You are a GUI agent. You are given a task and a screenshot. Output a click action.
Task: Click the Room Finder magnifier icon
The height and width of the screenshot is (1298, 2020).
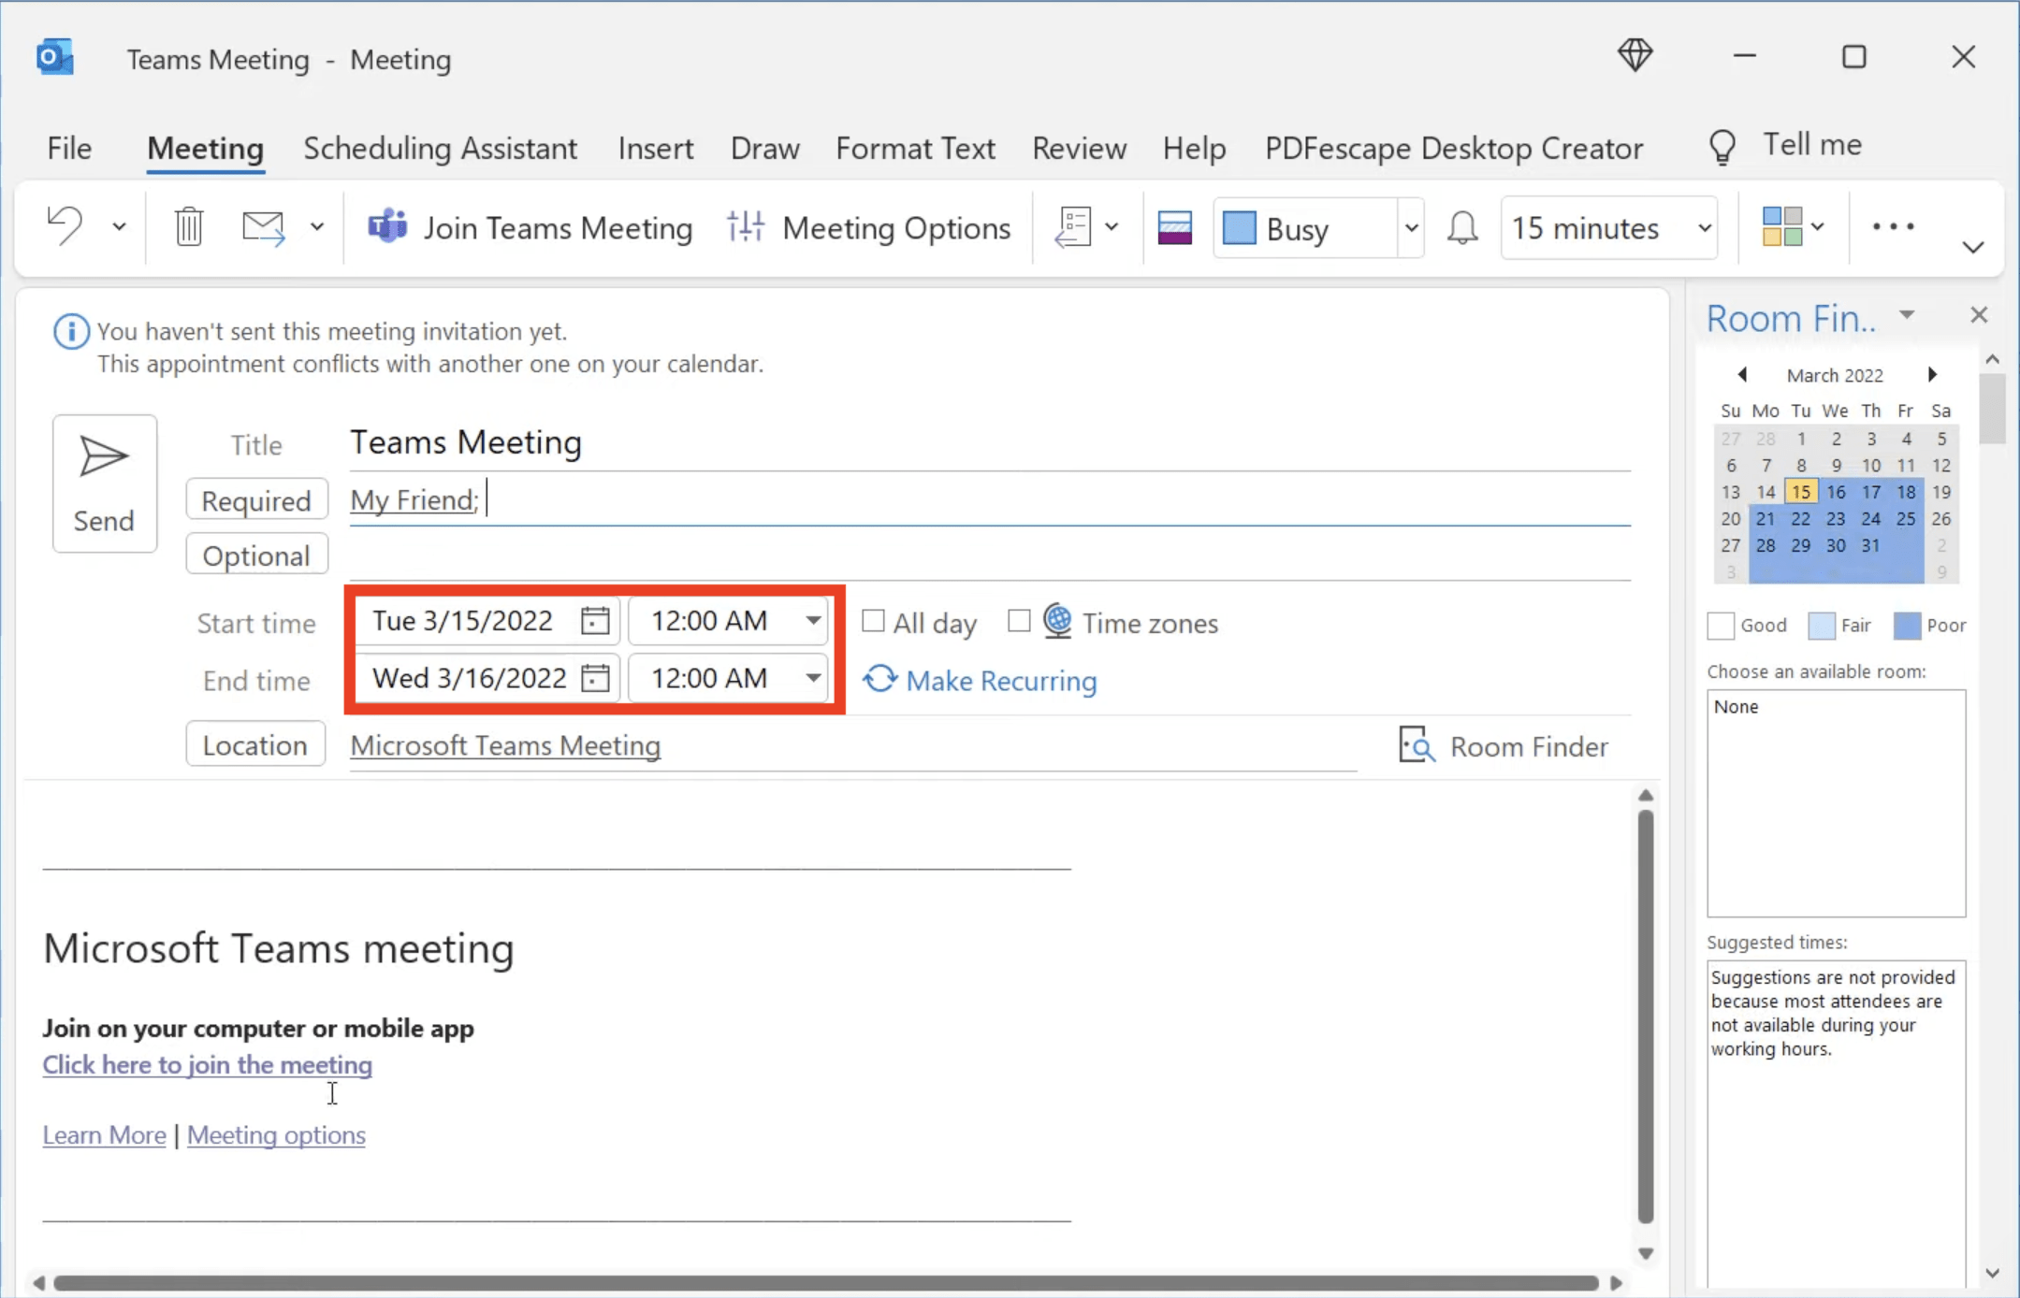point(1417,745)
